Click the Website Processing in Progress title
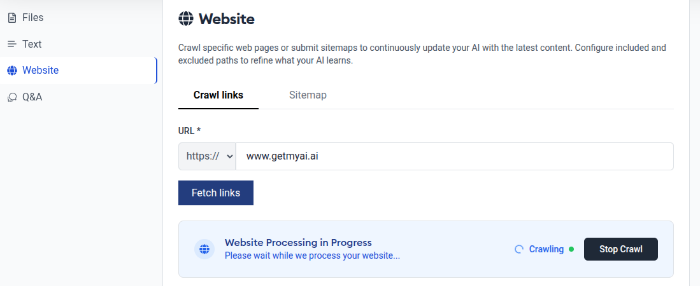The width and height of the screenshot is (700, 286). point(298,243)
